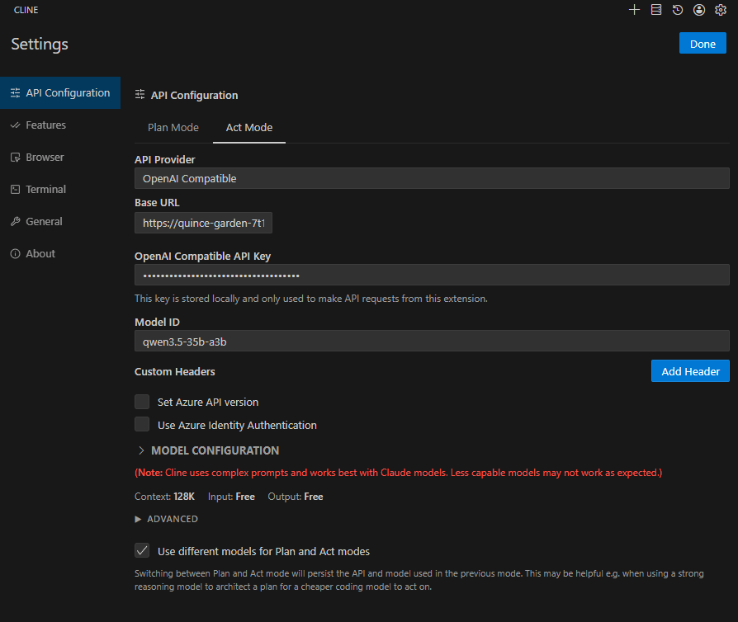Viewport: 738px width, 622px height.
Task: Focus the OpenAI Compatible API Key field
Action: coord(432,275)
